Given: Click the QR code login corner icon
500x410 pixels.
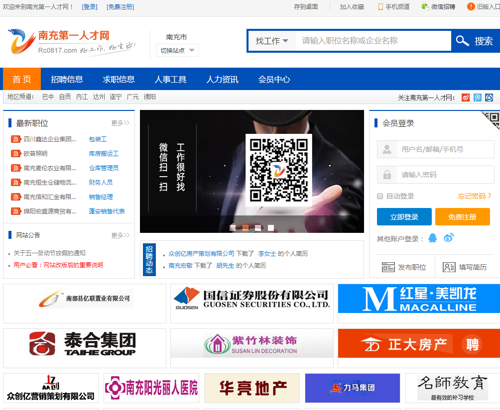Looking at the screenshot, I should coord(491,120).
